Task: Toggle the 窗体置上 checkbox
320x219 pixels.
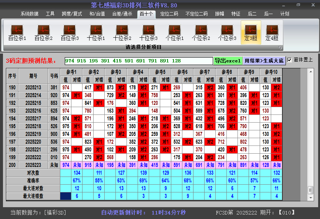Action: point(290,60)
